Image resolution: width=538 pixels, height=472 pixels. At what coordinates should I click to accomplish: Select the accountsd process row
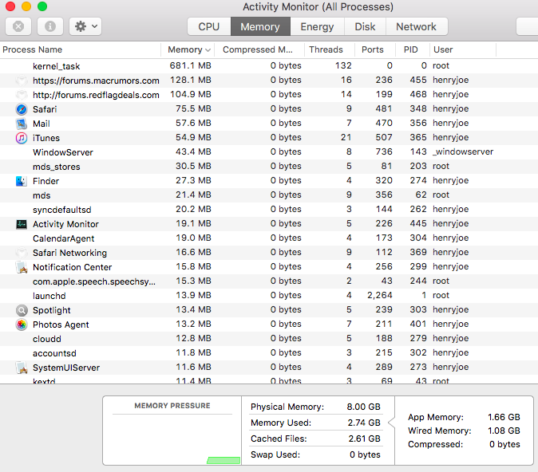pos(269,353)
